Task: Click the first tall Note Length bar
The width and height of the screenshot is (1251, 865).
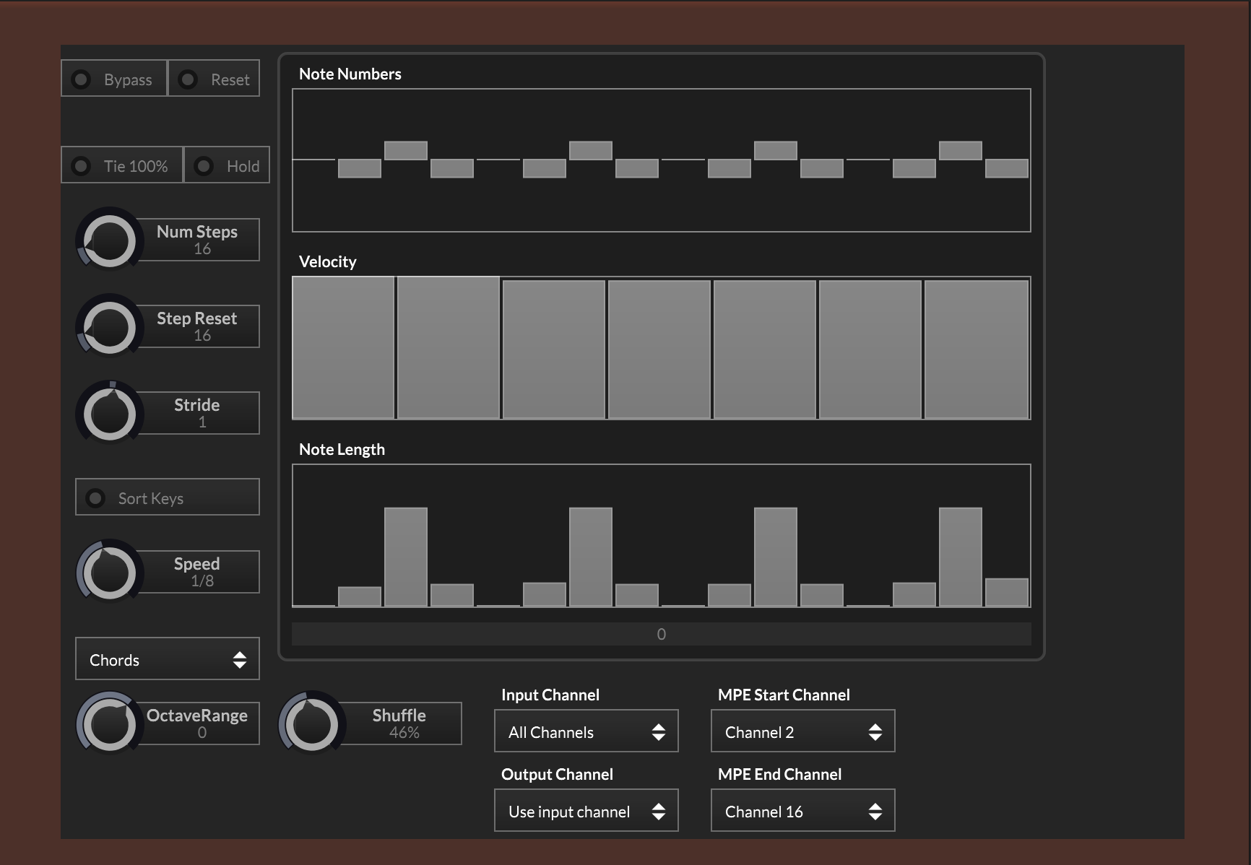Action: pos(406,557)
